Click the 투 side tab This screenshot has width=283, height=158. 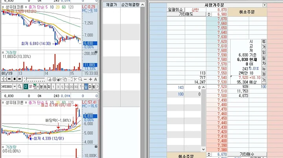(264, 42)
